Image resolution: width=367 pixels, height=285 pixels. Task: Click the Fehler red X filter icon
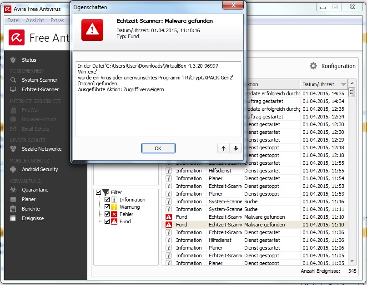point(114,214)
